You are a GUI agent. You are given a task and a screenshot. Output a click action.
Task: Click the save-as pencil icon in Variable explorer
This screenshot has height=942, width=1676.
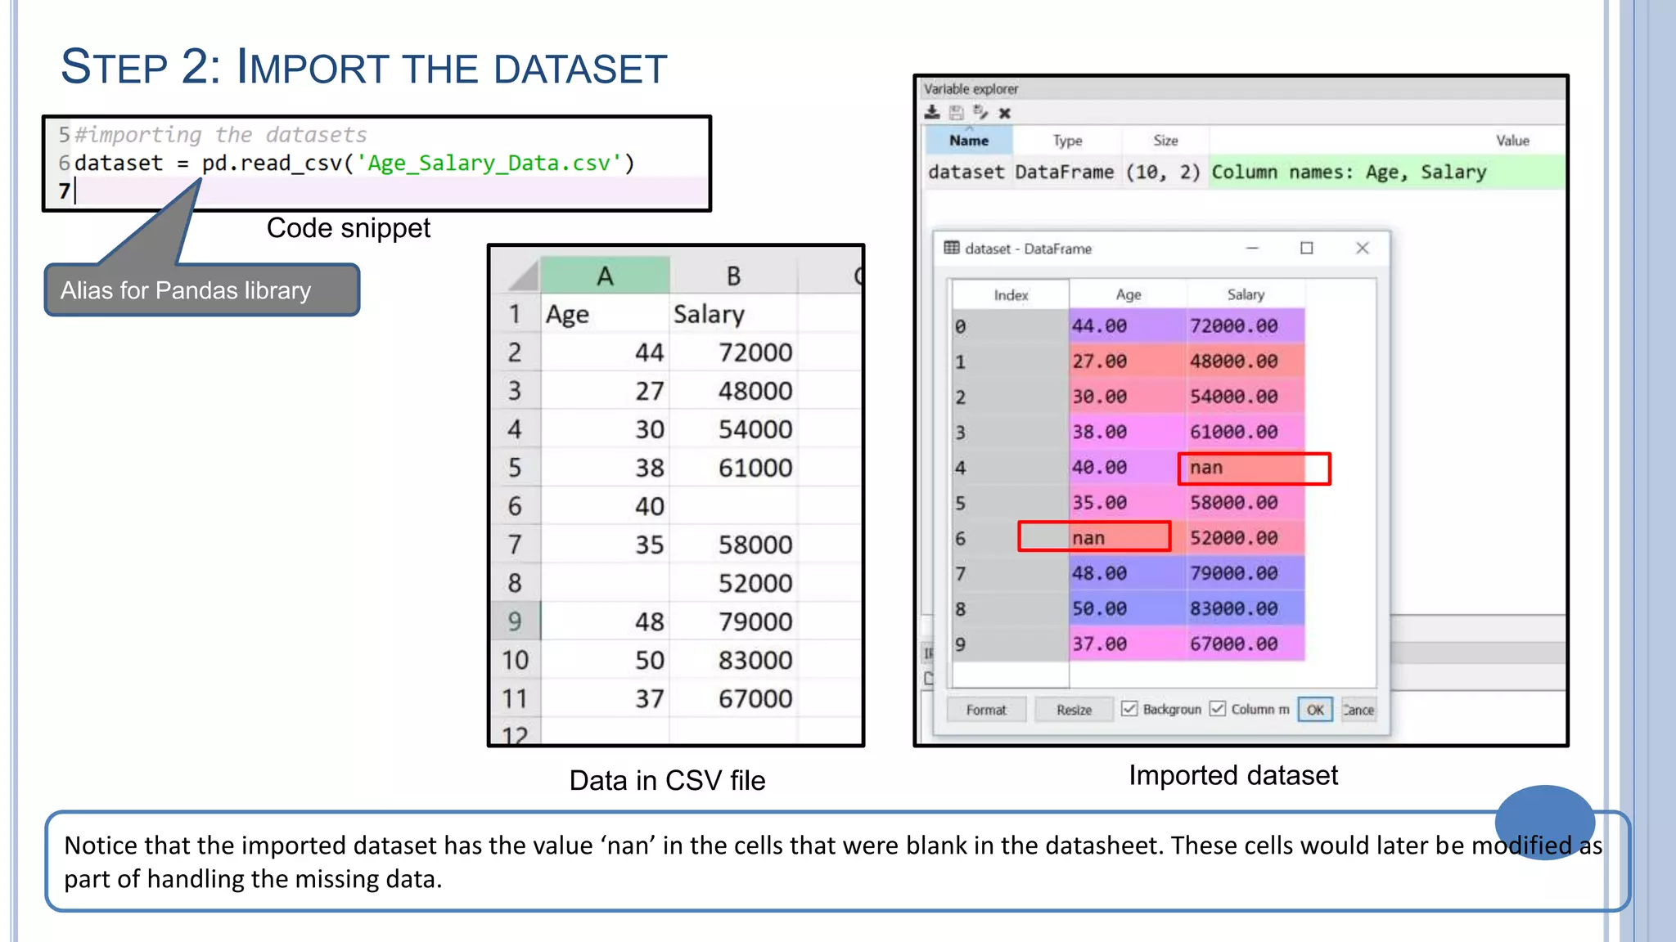click(980, 113)
